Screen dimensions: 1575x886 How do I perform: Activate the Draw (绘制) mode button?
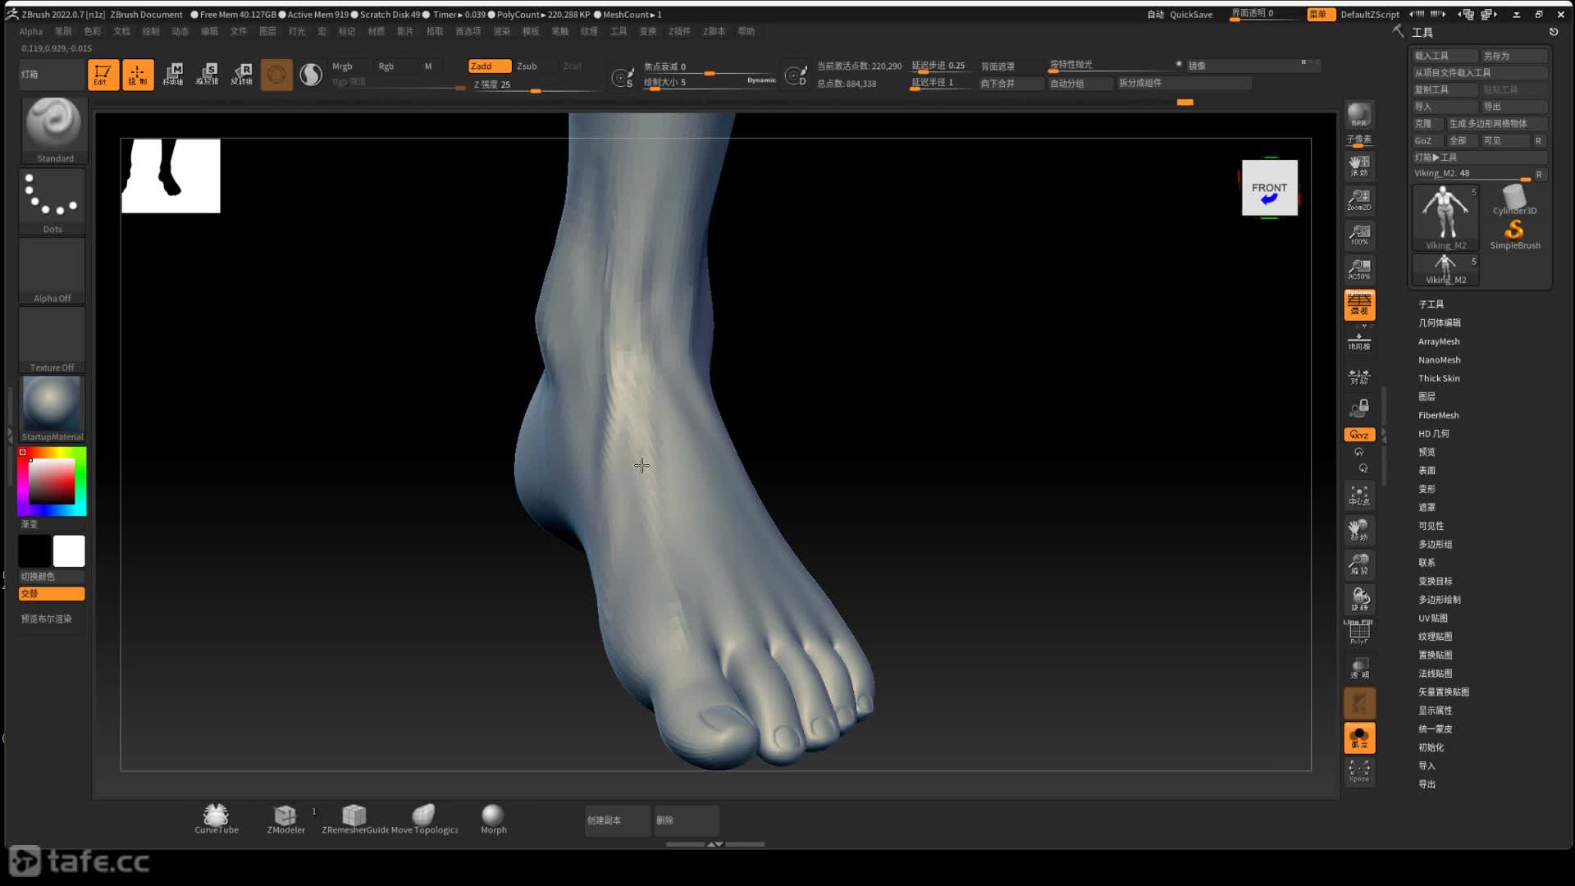pyautogui.click(x=138, y=75)
